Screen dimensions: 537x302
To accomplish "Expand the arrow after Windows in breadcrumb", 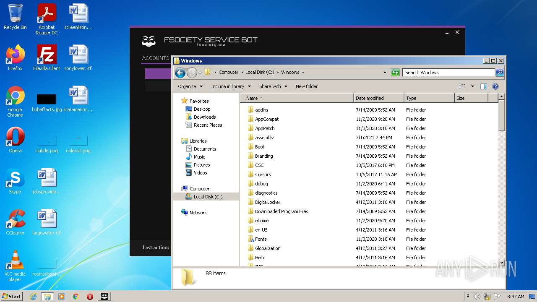I will click(x=303, y=72).
